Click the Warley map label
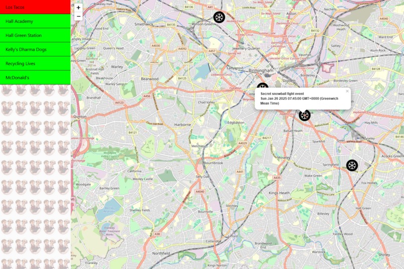This screenshot has height=269, width=404. 117,66
